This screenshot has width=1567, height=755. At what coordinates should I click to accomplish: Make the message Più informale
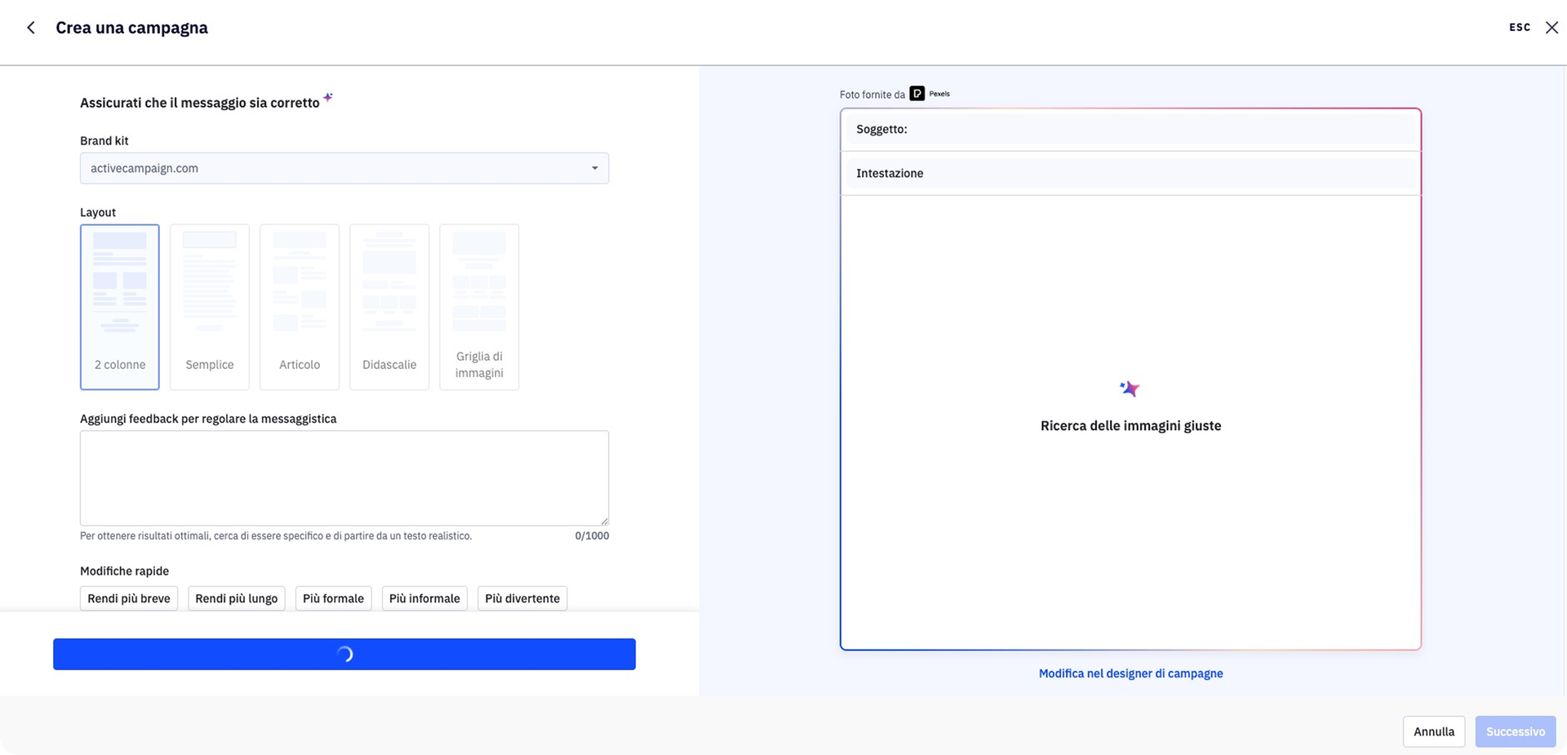pyautogui.click(x=424, y=598)
